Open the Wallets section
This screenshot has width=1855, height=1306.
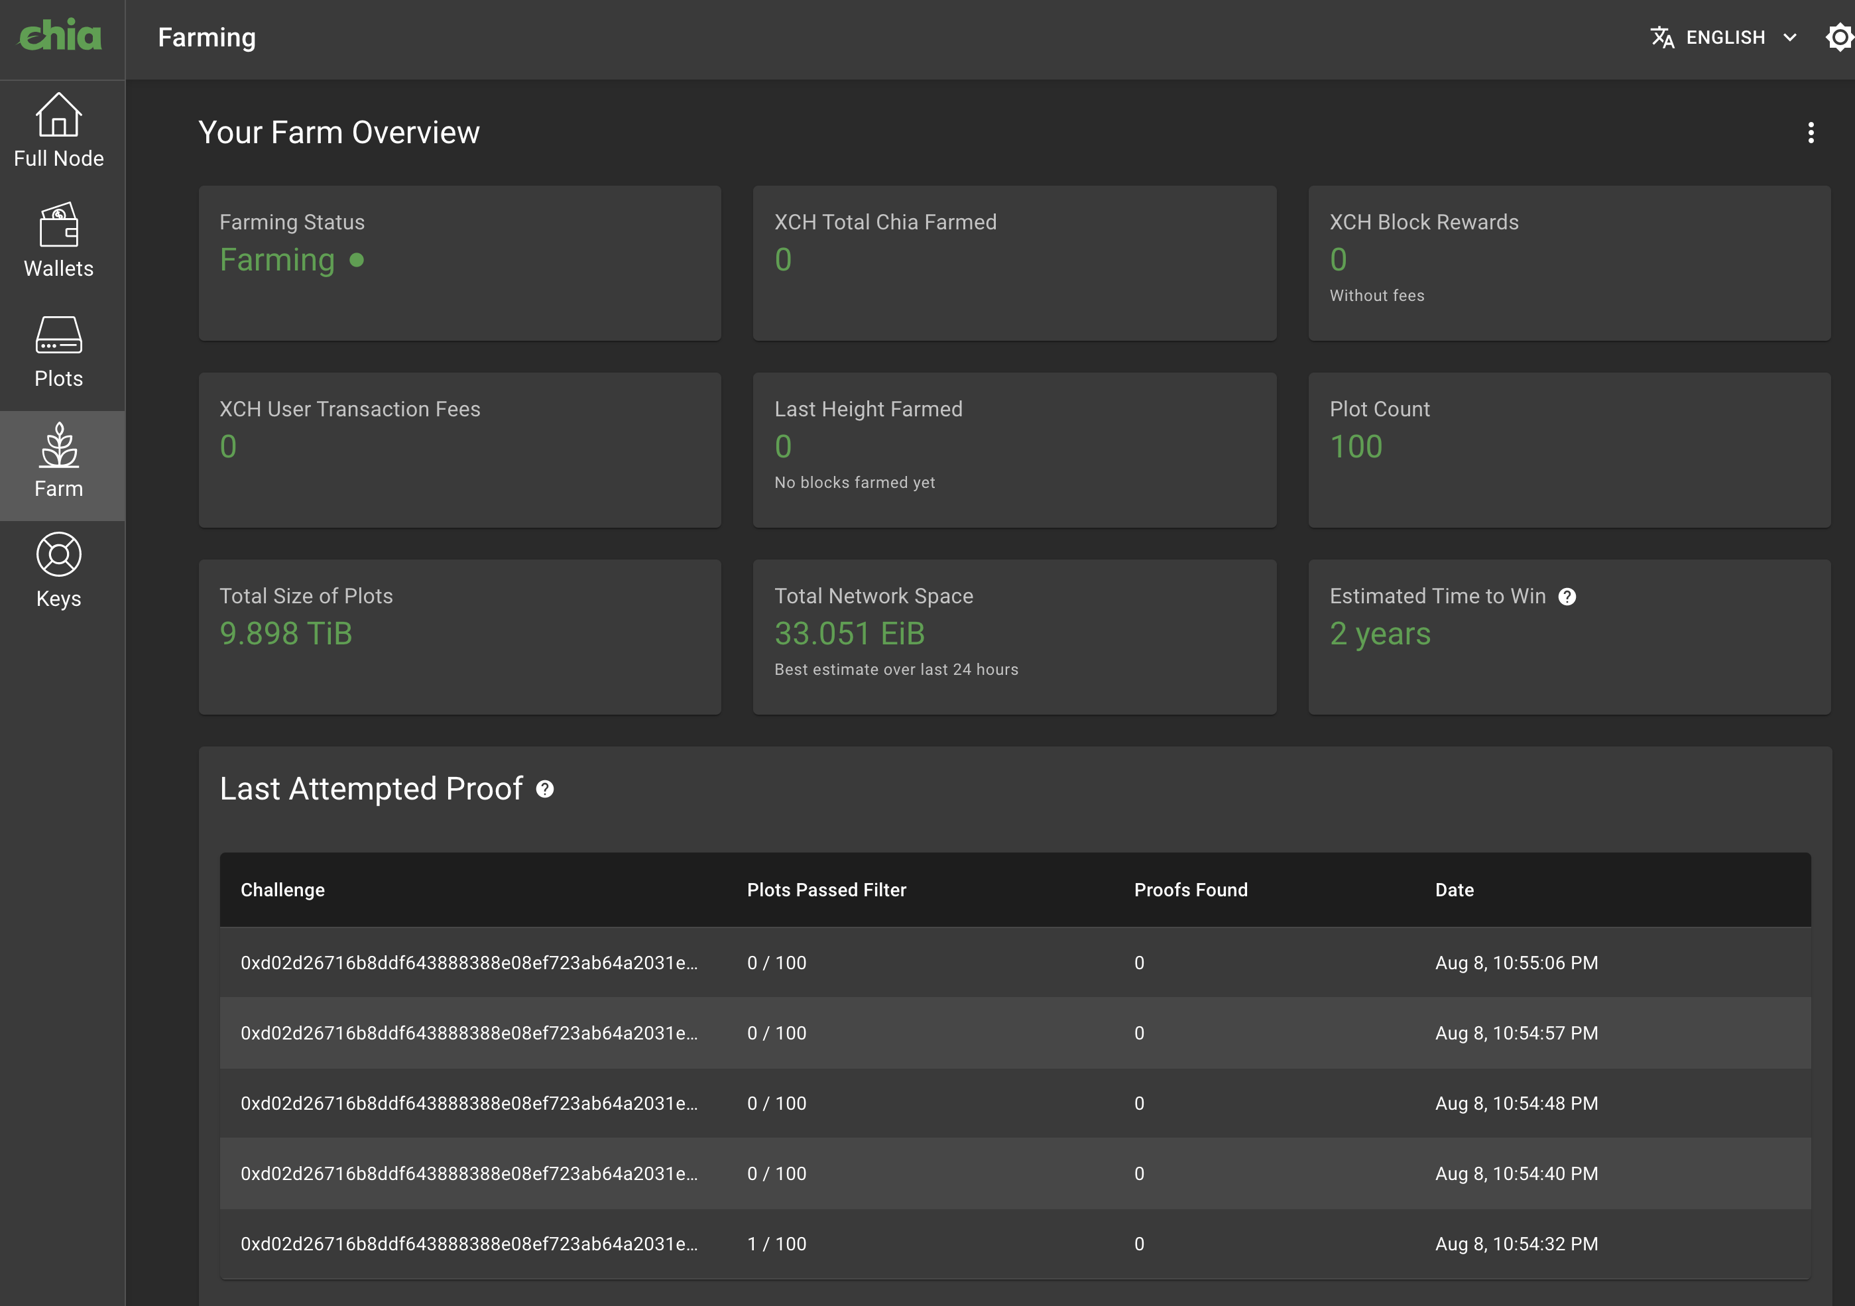59,241
